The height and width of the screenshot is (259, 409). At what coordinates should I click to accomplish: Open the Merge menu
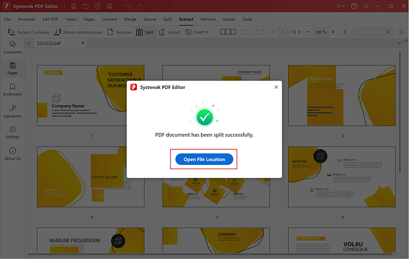[130, 19]
